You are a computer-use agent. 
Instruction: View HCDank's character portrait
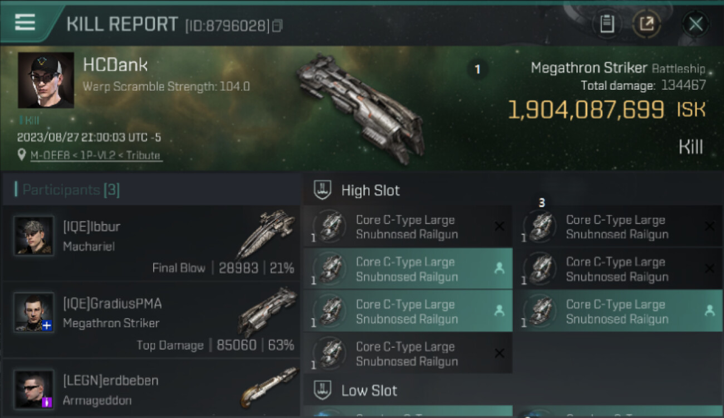(x=46, y=80)
